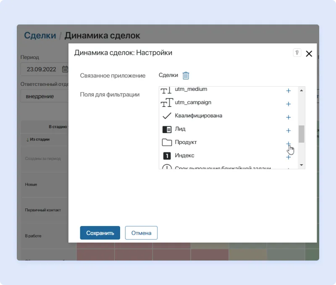Click the linked app icon beside Лид

point(167,129)
